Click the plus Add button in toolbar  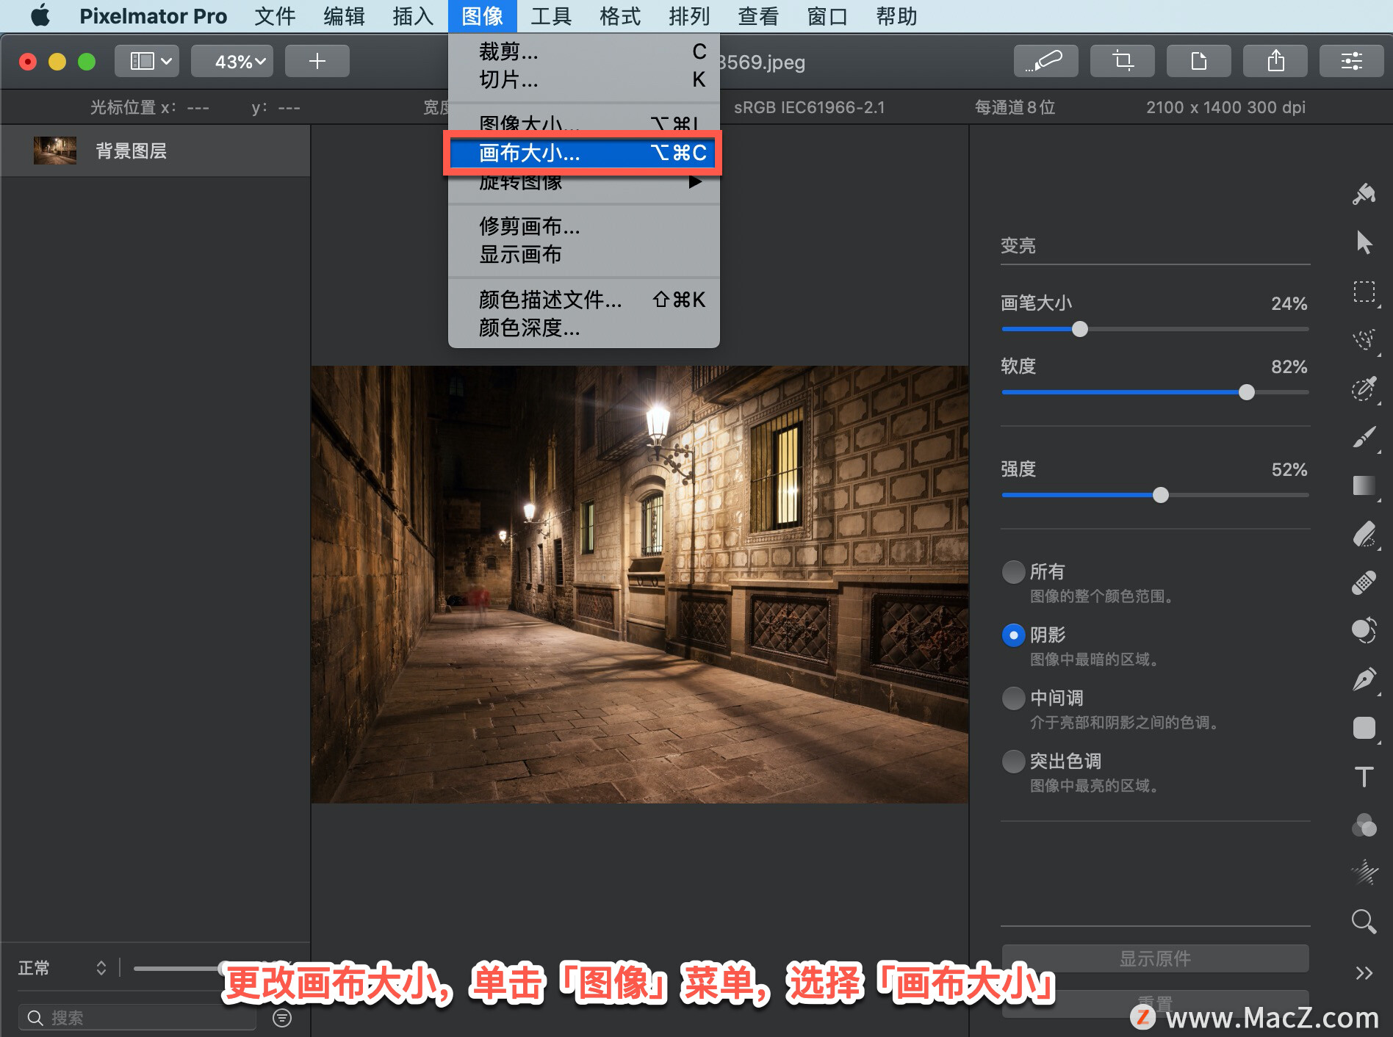317,61
